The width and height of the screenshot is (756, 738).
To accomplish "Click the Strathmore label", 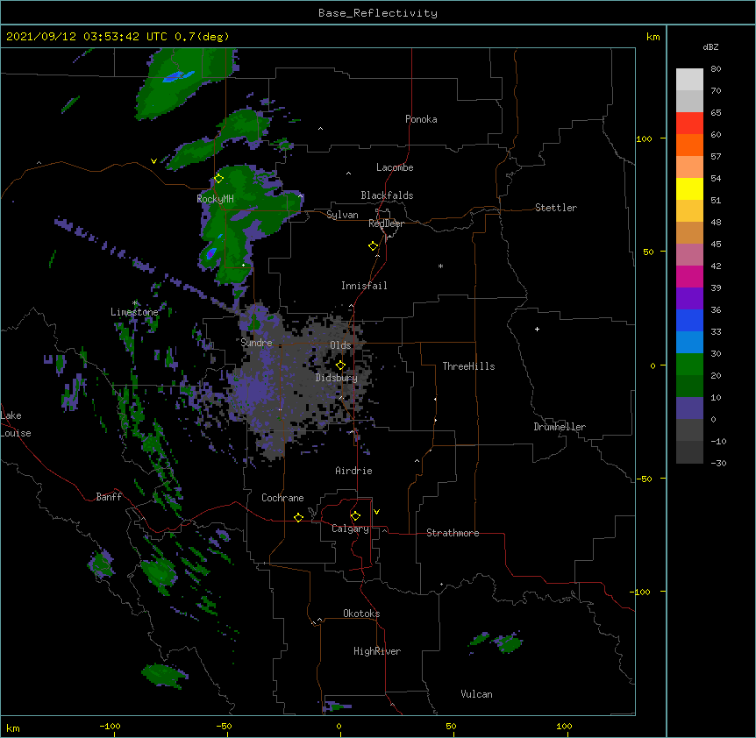I will 453,533.
